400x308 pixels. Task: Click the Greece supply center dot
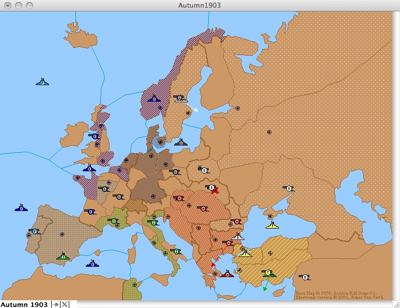pos(215,274)
